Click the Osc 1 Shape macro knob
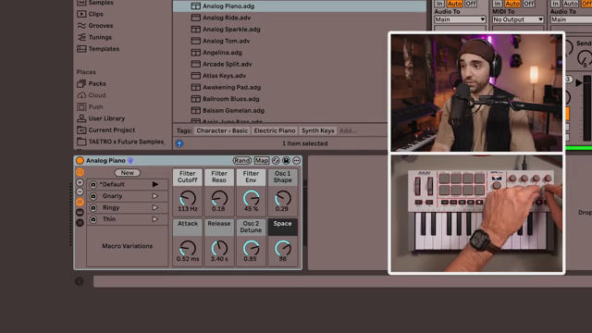This screenshot has height=333, width=592. pos(282,198)
